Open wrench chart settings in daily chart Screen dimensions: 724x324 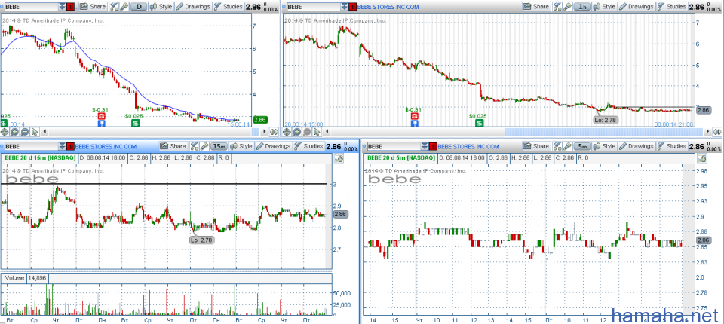123,7
